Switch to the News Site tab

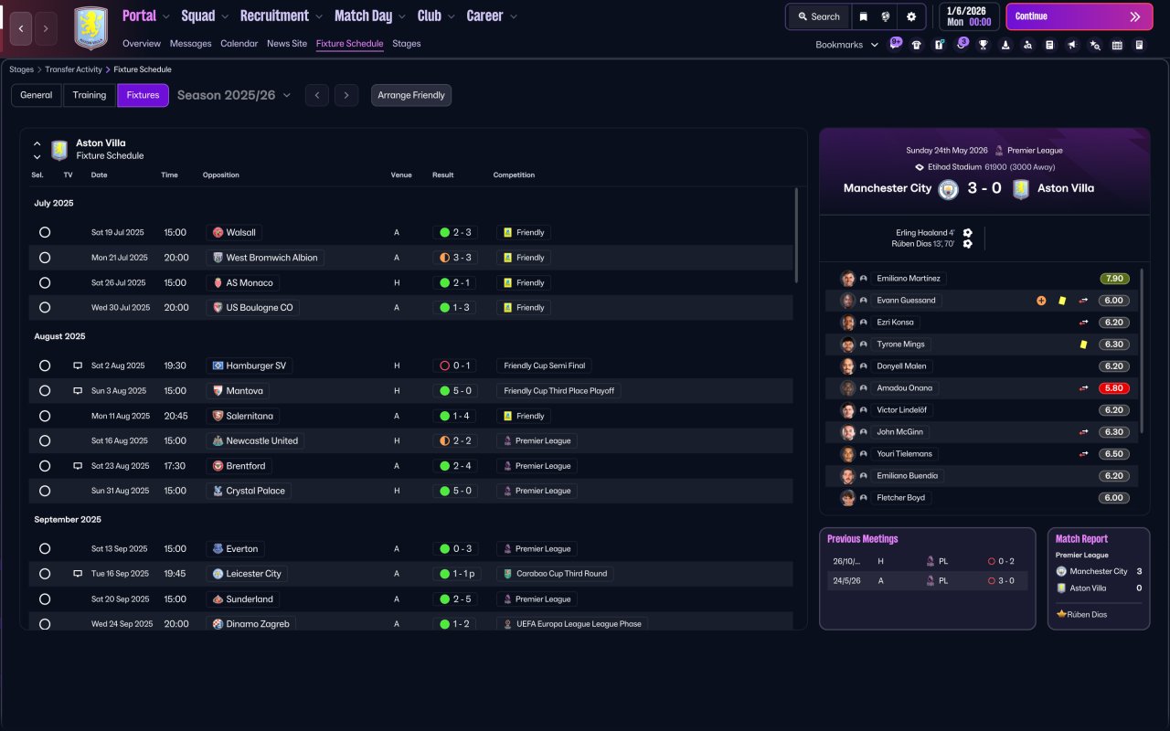(287, 44)
